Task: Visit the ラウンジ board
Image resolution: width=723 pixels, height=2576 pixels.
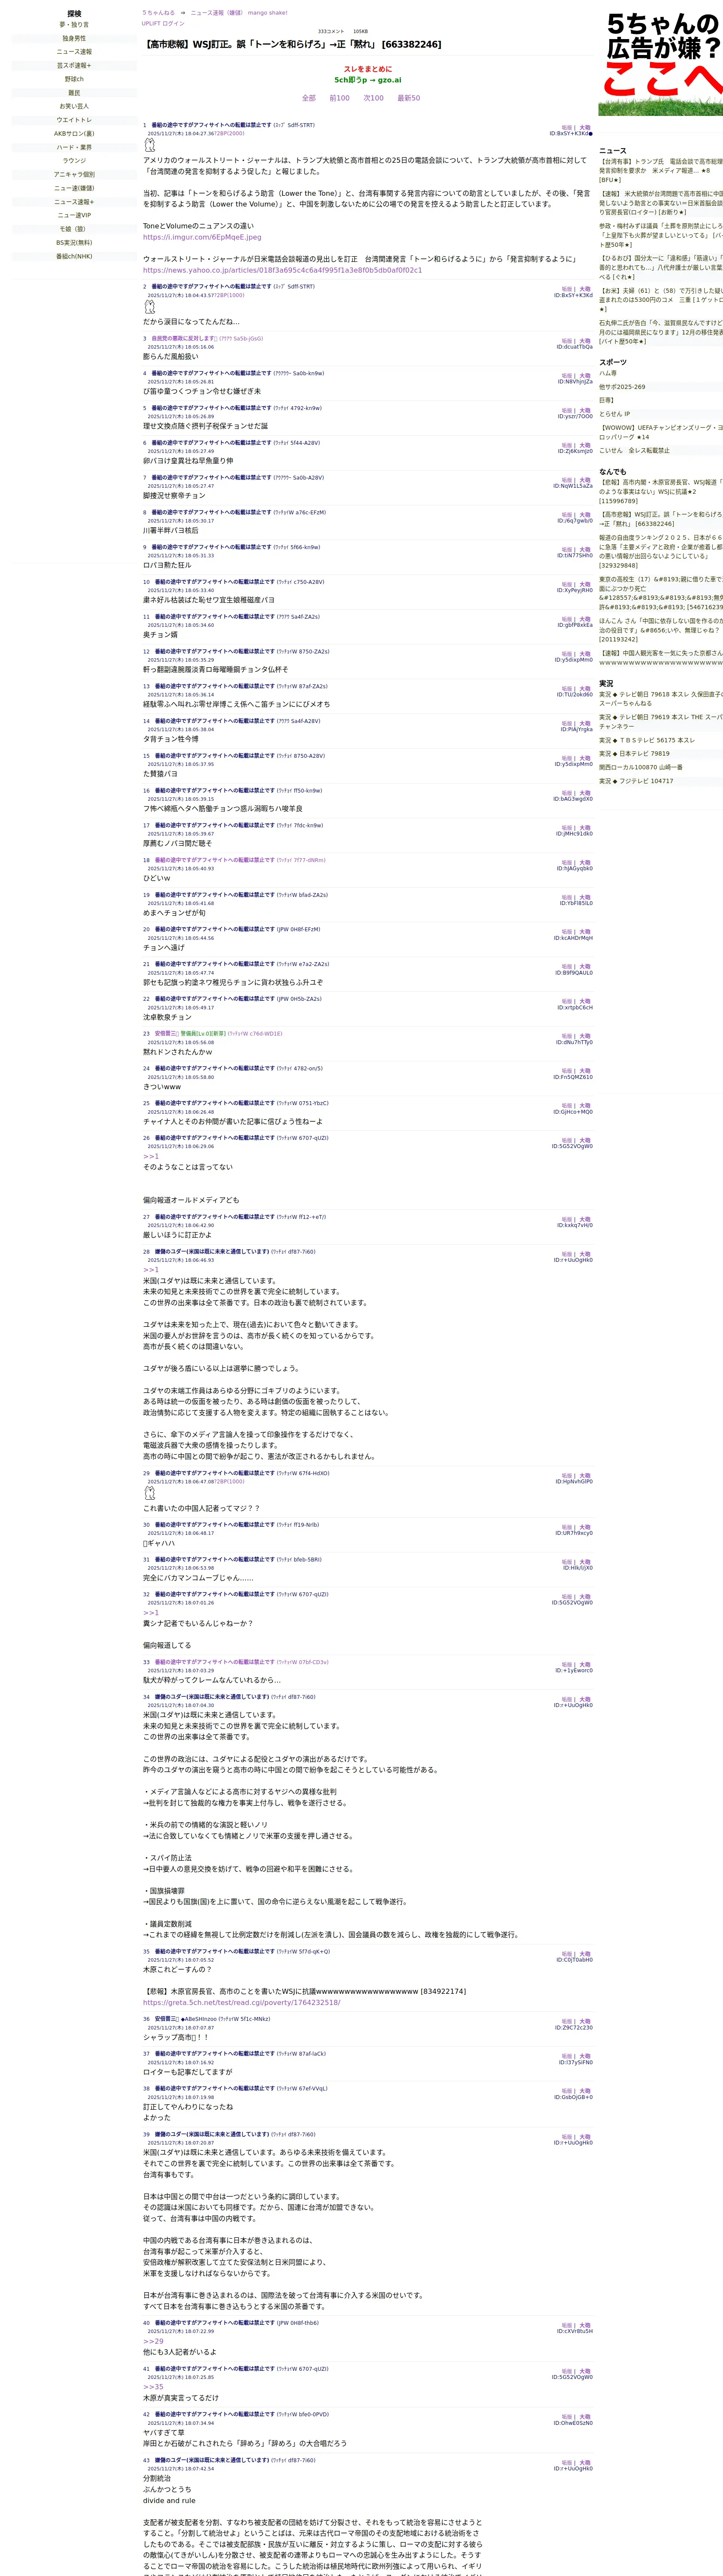Action: pyautogui.click(x=74, y=160)
